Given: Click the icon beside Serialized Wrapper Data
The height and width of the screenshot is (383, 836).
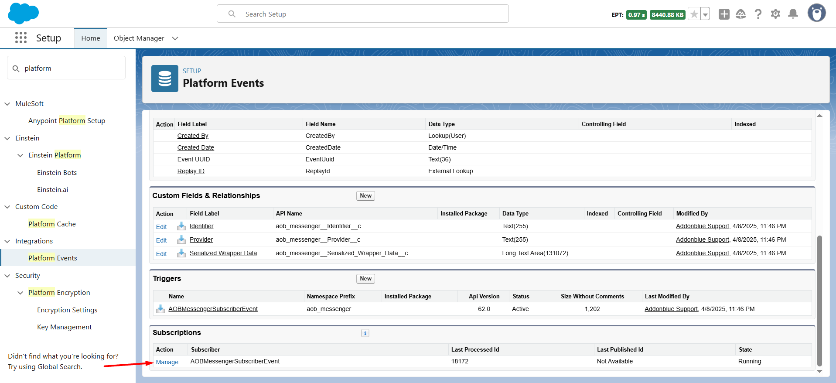Looking at the screenshot, I should click(x=181, y=253).
